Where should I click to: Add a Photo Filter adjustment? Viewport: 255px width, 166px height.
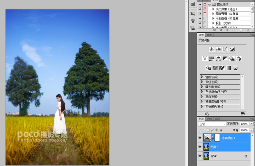tap(232, 59)
